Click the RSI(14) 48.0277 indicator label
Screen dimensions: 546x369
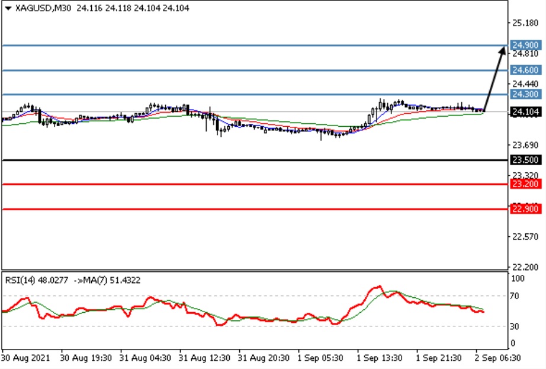coord(37,280)
